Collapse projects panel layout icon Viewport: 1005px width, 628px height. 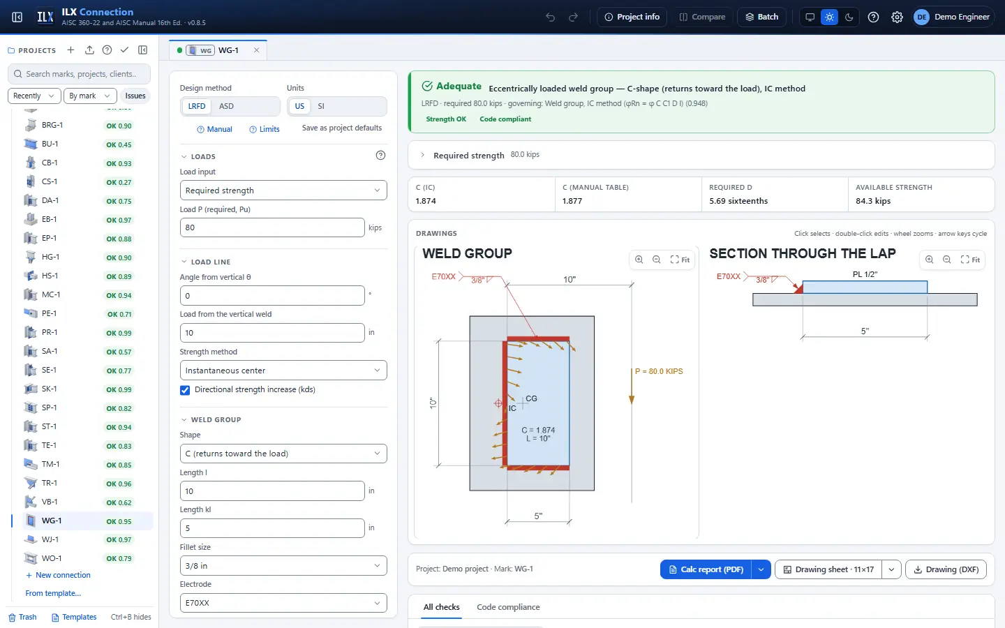(143, 50)
